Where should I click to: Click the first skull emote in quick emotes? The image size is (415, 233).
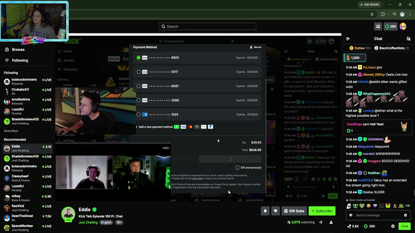pyautogui.click(x=349, y=206)
